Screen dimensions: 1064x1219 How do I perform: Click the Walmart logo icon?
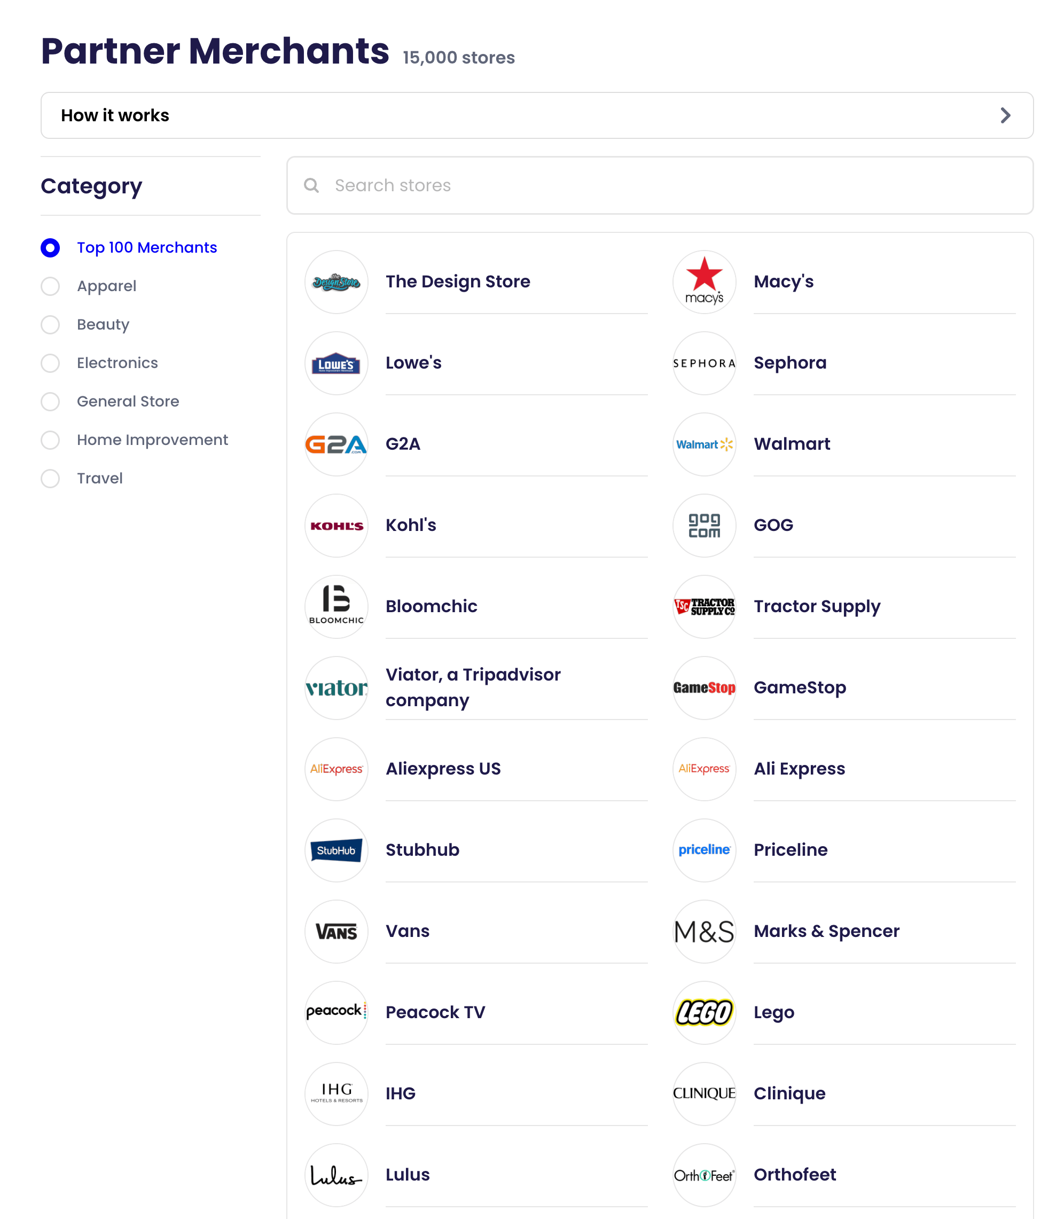pos(704,444)
